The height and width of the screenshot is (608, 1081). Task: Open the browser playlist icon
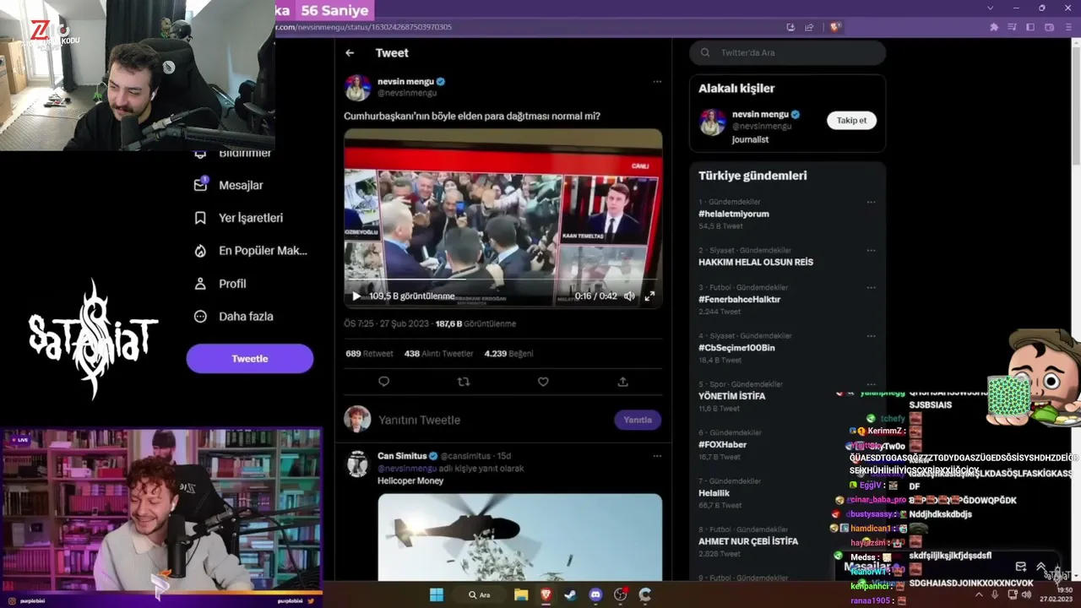[x=1012, y=27]
